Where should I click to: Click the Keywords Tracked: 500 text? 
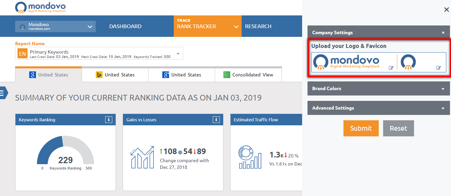(152, 57)
